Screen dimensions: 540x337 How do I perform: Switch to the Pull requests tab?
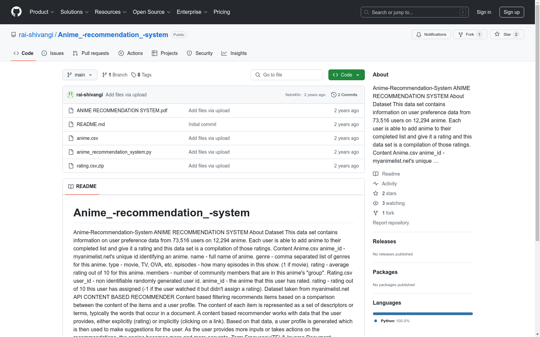click(x=91, y=53)
